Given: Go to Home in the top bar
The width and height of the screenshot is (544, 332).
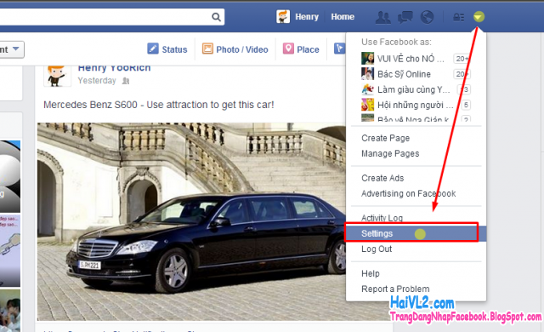Looking at the screenshot, I should click(x=343, y=17).
